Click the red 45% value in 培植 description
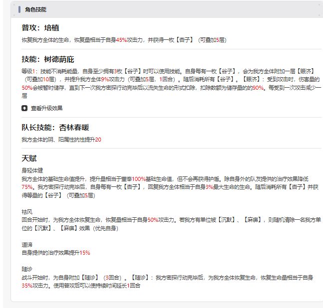This screenshot has height=308, width=323. pyautogui.click(x=121, y=40)
